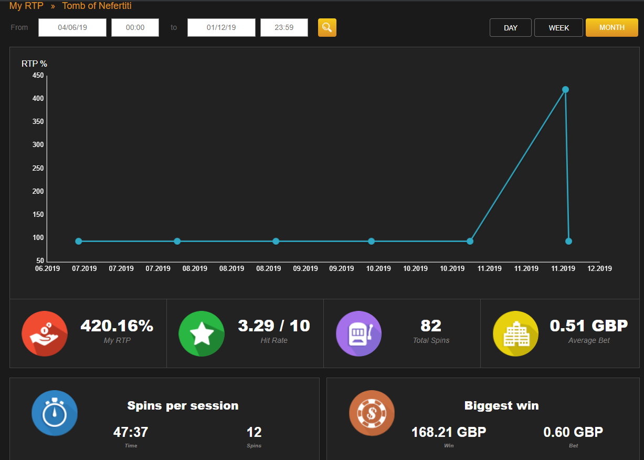
Task: Switch chart to DAY view
Action: coord(511,28)
